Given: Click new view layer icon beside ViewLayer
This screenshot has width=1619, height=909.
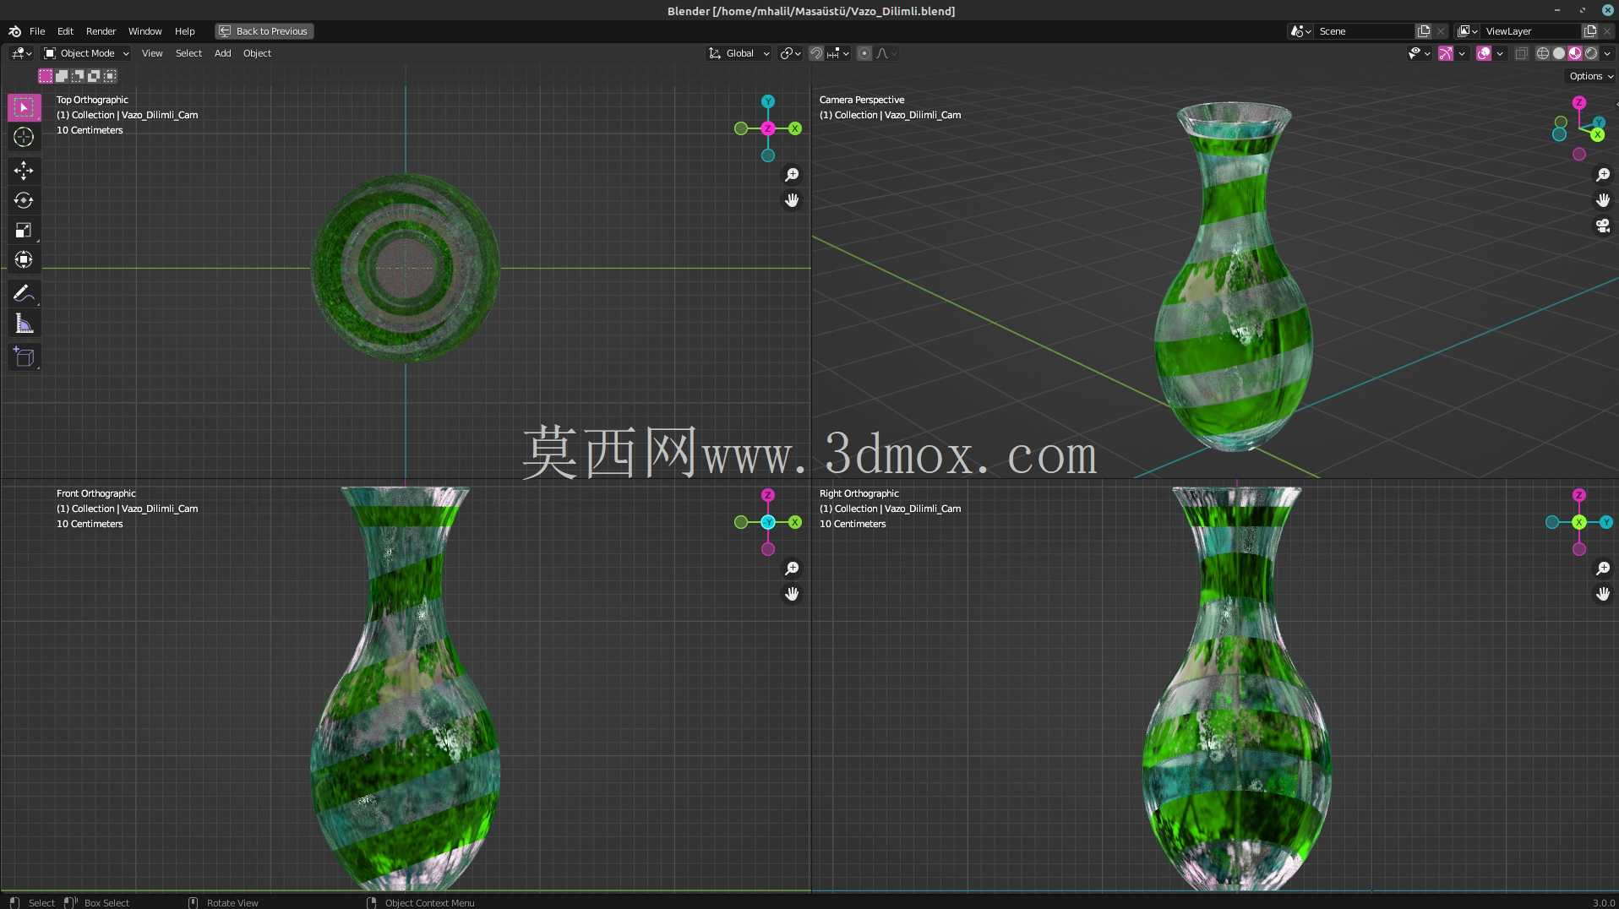Looking at the screenshot, I should point(1589,31).
